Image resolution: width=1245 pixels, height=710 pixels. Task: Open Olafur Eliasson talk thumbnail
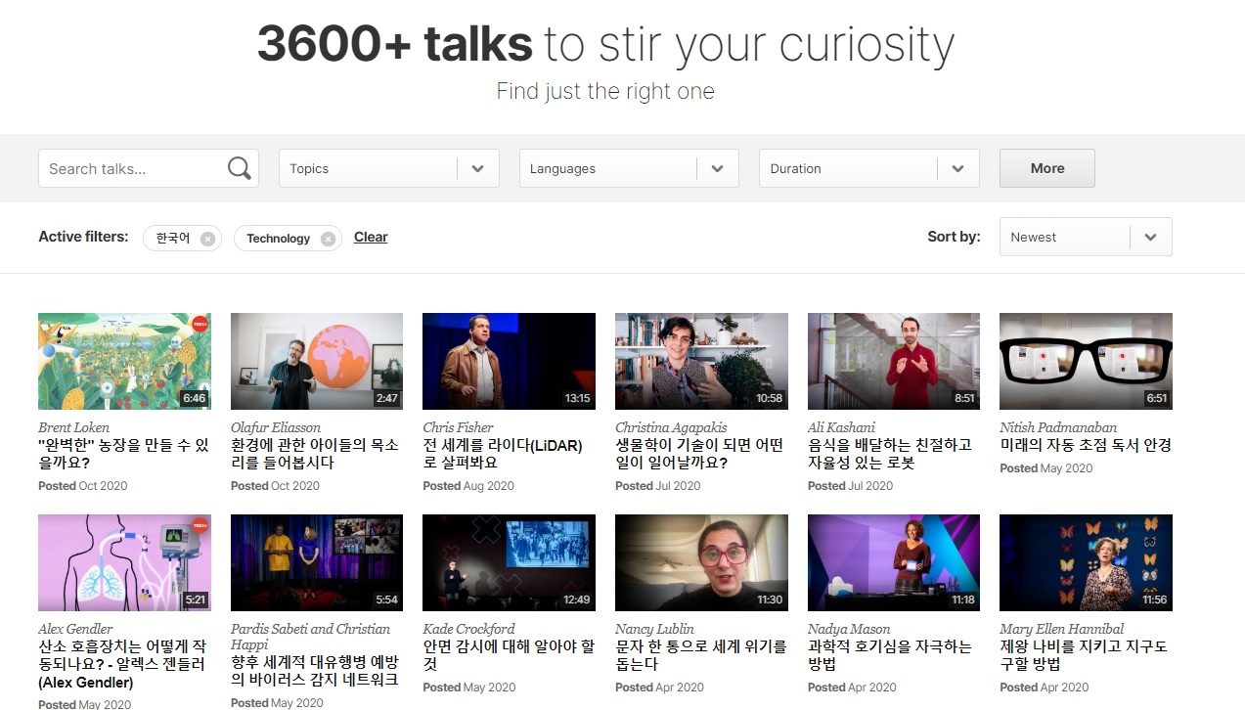[x=316, y=361]
